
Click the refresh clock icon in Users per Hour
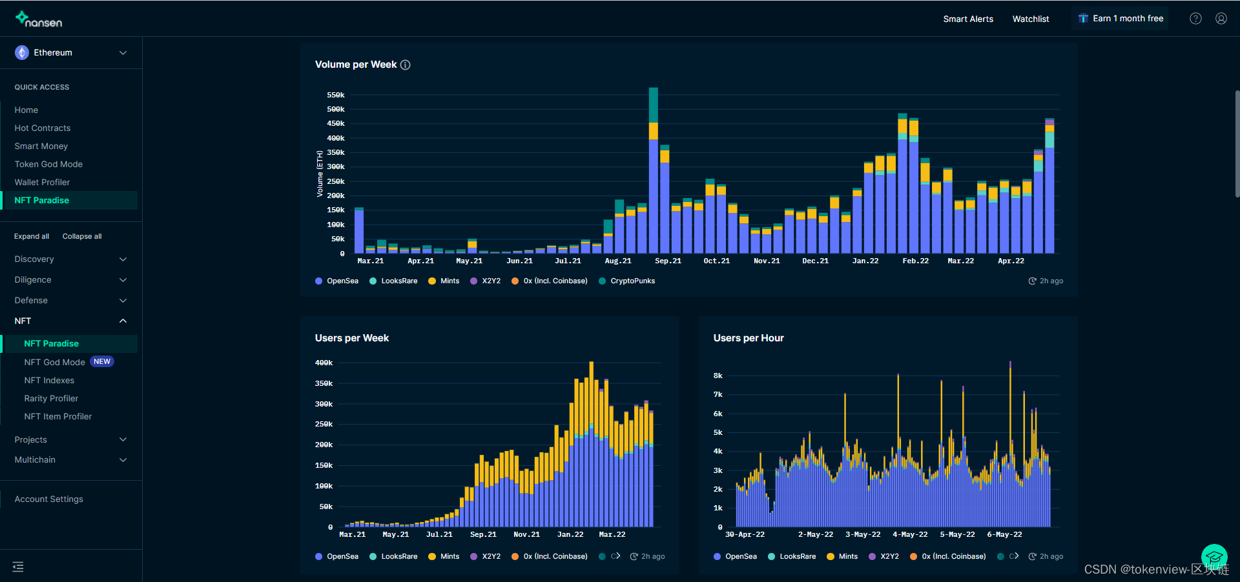coord(1033,556)
